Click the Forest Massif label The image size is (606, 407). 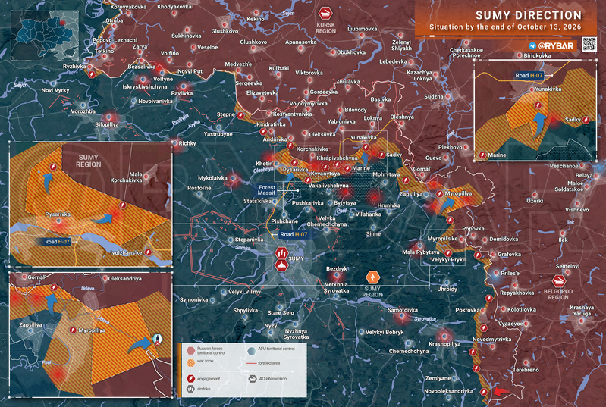click(x=267, y=190)
